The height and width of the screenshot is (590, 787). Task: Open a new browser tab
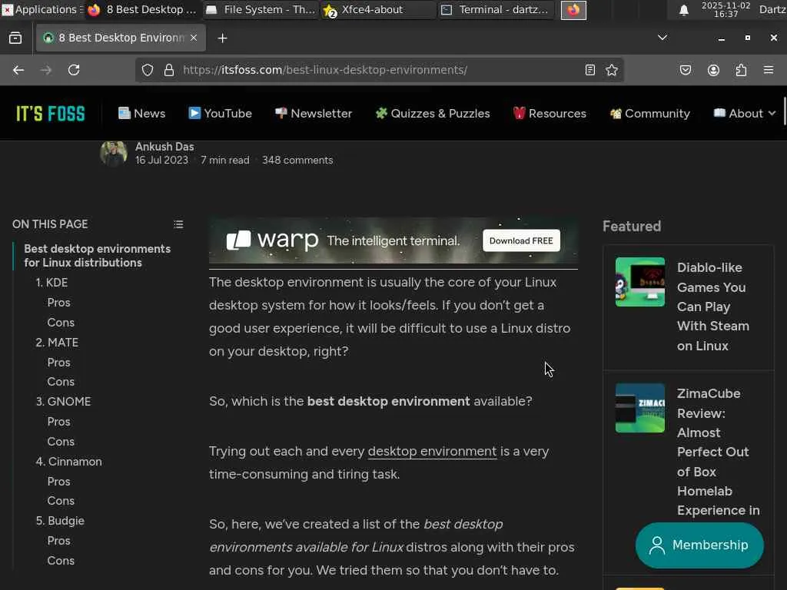[222, 38]
